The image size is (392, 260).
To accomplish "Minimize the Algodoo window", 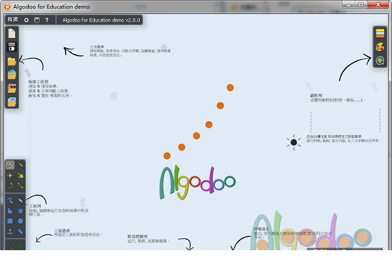I will point(349,5).
